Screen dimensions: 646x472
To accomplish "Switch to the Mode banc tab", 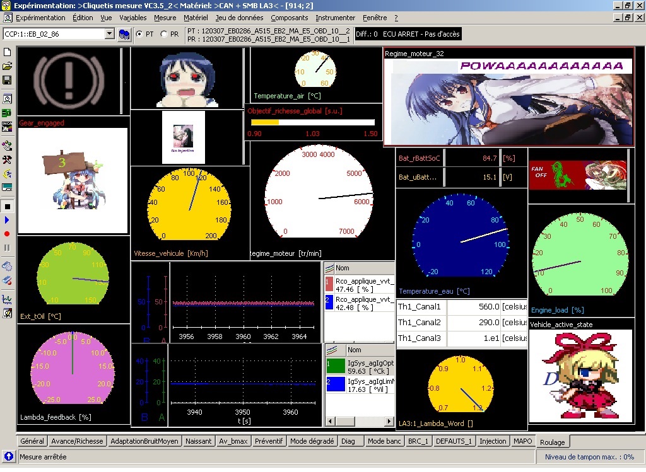I will 384,441.
